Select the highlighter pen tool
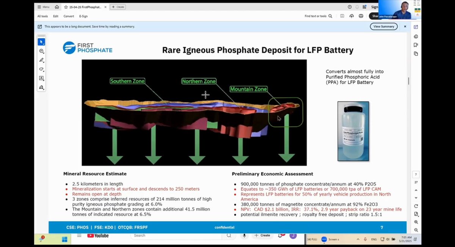455x247 pixels. 41,60
